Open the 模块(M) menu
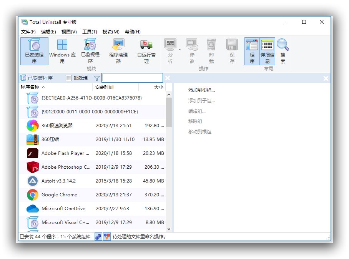 [111, 32]
